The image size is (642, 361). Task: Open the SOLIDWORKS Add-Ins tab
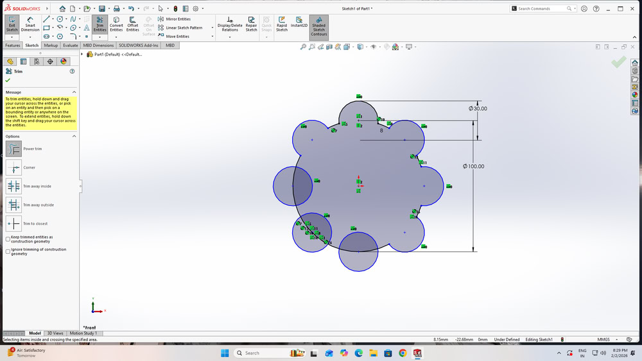coord(139,46)
